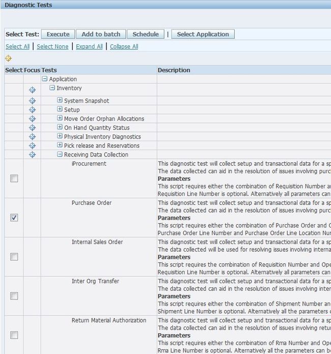Check the Inter Org Transfer checkbox
The image size is (331, 354).
click(14, 296)
